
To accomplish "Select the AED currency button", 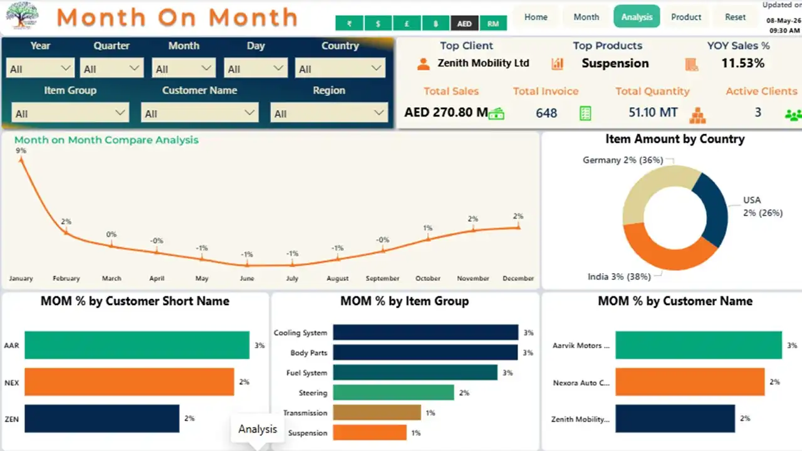I will tap(464, 24).
